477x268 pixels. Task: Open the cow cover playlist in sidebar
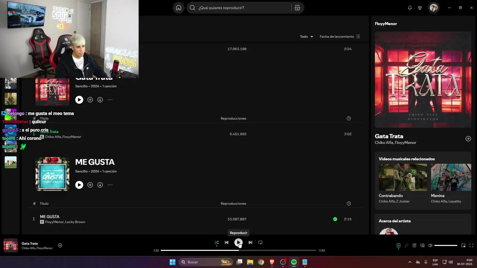coord(10,162)
